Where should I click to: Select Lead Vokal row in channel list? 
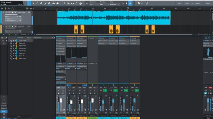point(20,41)
